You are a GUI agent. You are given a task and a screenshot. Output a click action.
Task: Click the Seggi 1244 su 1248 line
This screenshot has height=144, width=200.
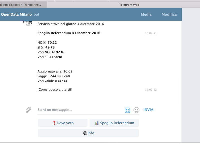pos(53,76)
